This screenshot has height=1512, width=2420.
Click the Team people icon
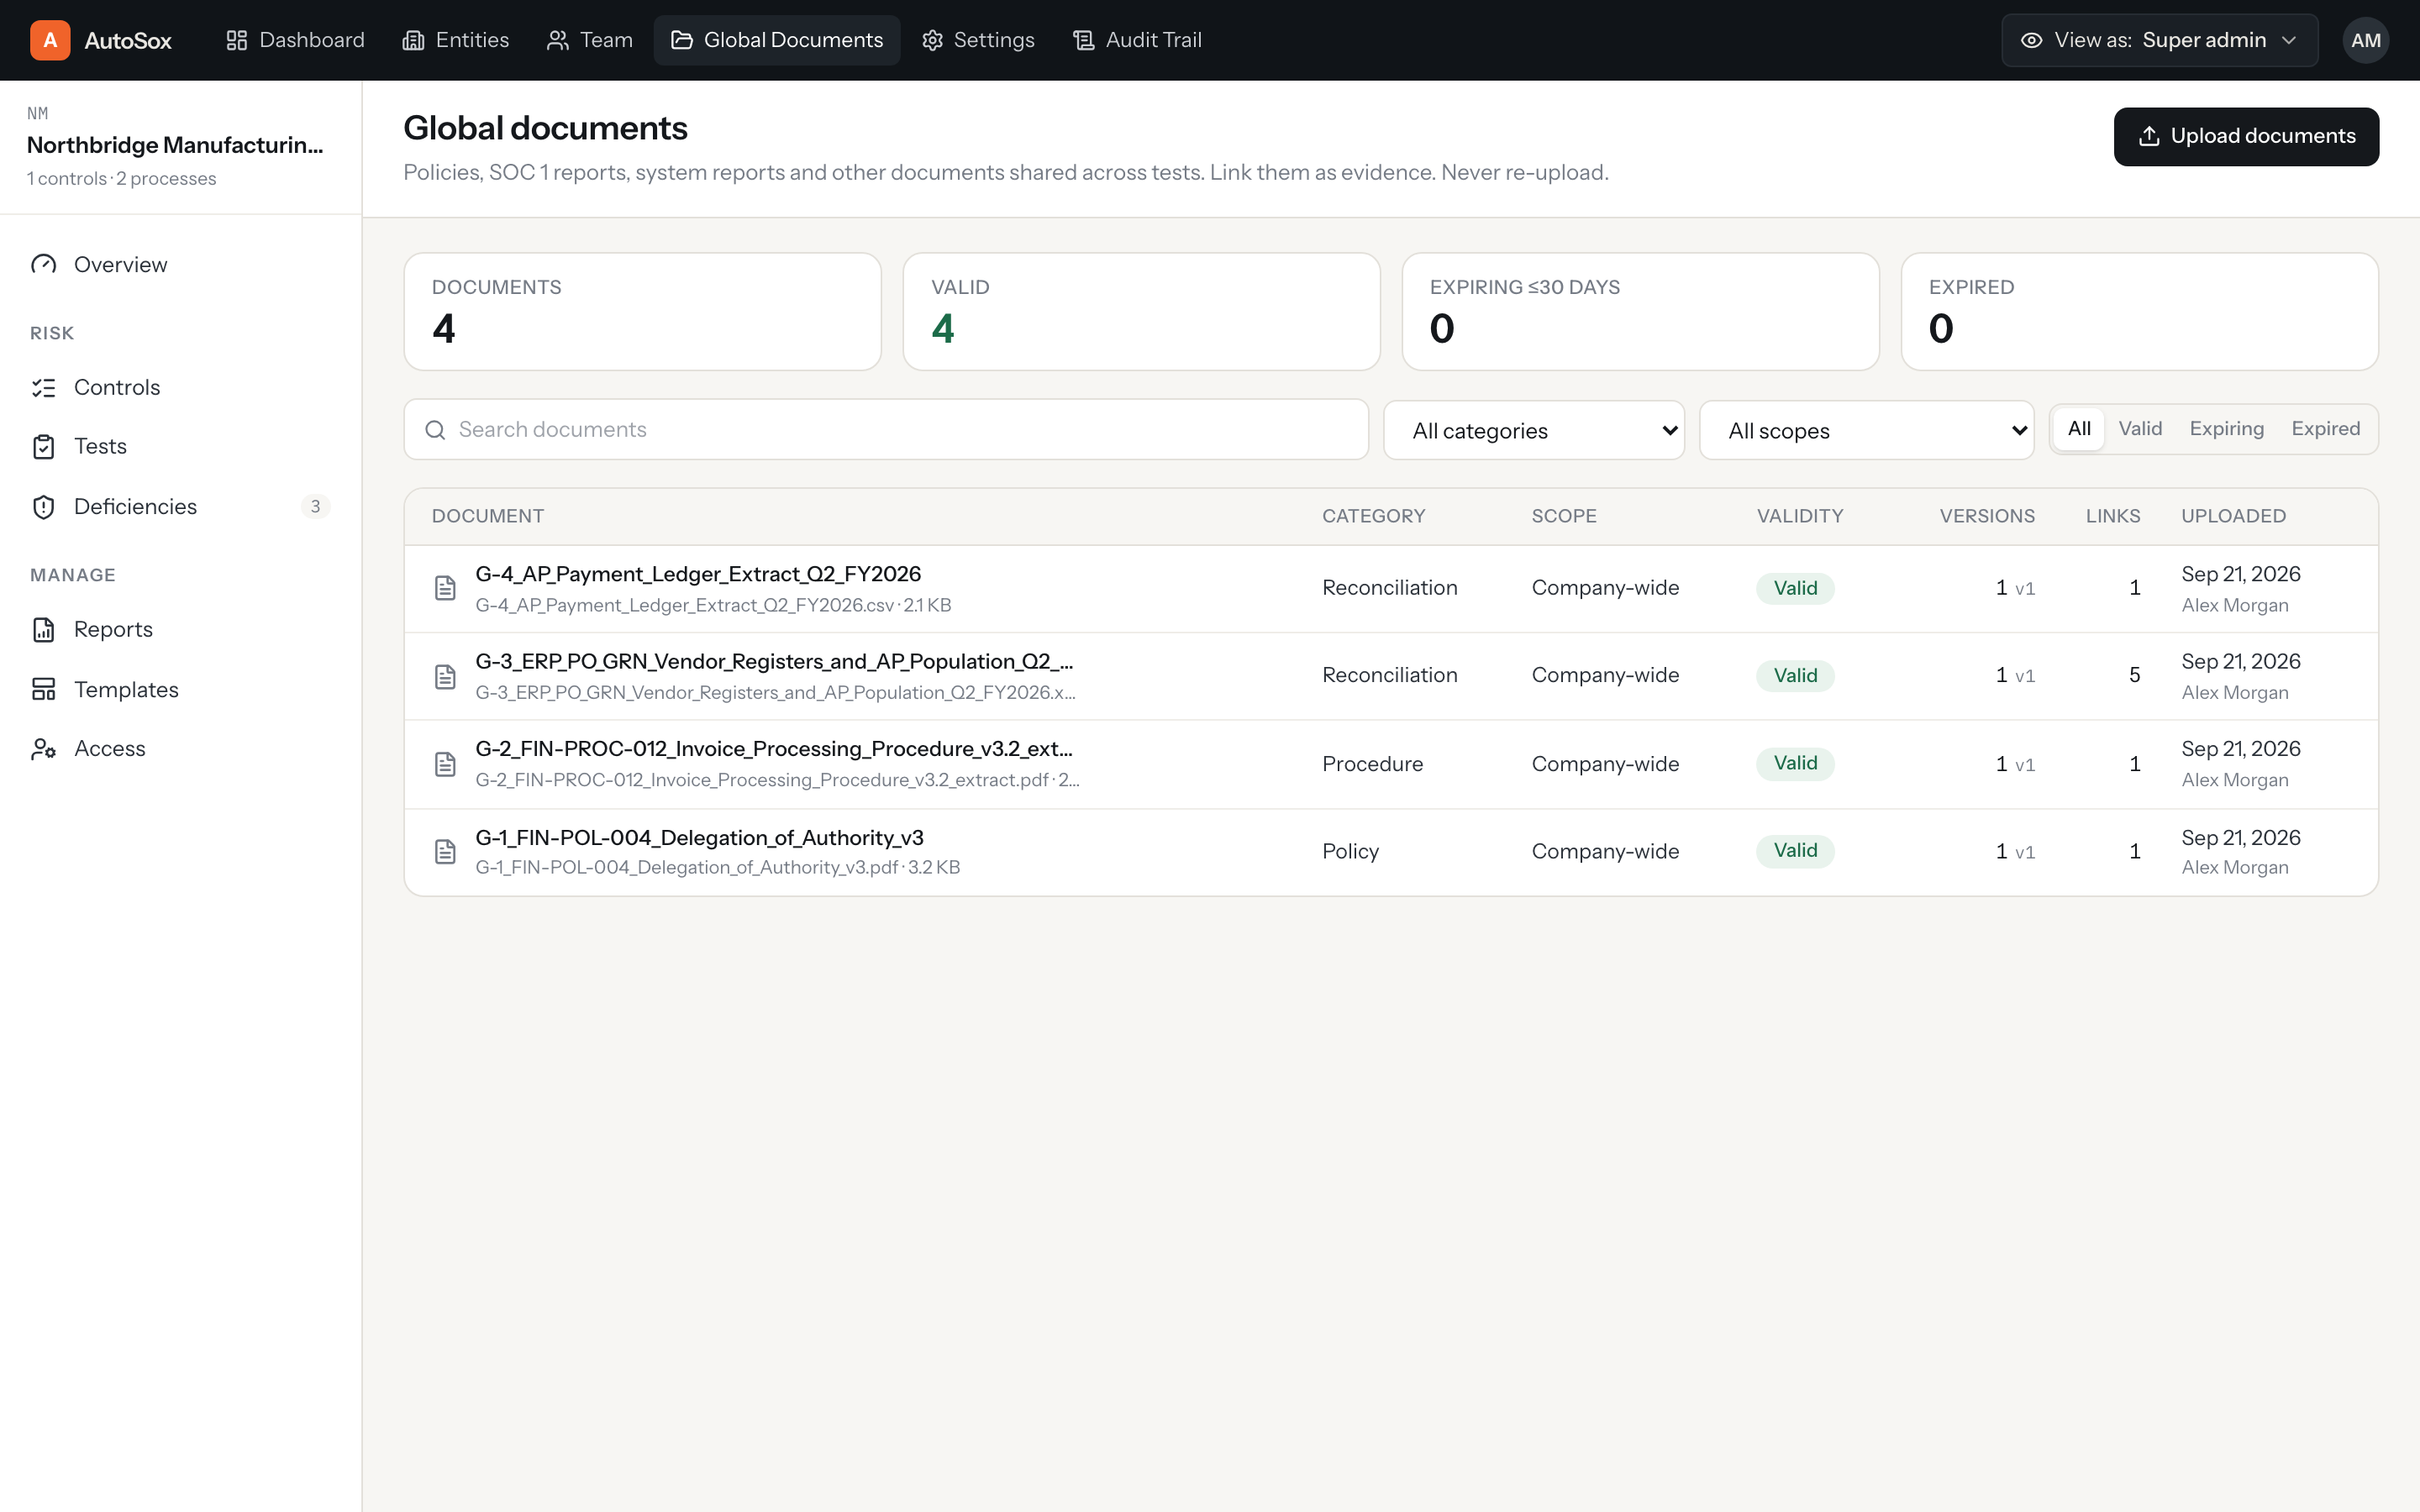point(557,40)
